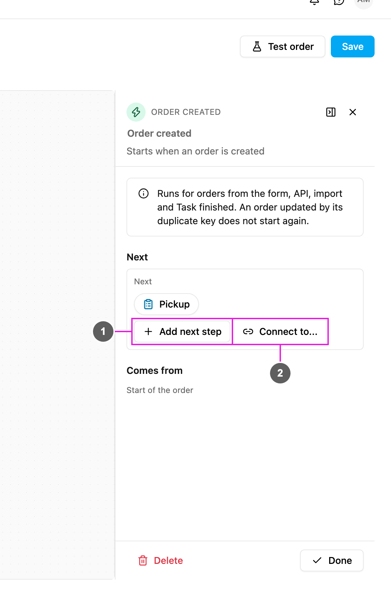
Task: Open the help chat icon
Action: (x=339, y=2)
